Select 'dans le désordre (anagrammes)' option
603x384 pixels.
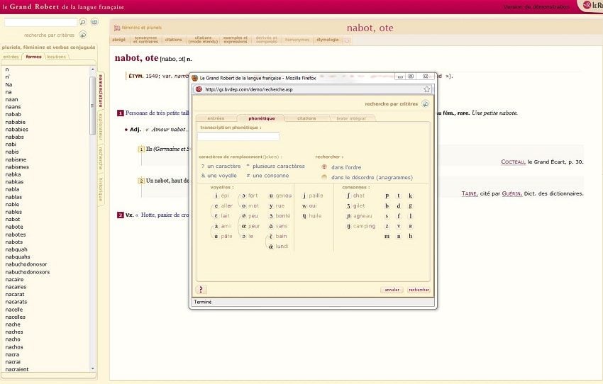click(x=324, y=177)
